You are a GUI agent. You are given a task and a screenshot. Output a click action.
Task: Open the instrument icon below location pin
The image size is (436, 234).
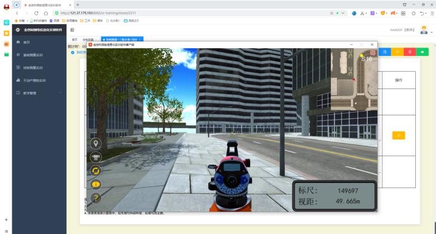[x=96, y=157]
